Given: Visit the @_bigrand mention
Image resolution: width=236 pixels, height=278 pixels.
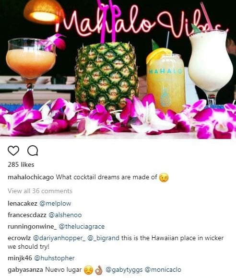Looking at the screenshot, I should click(x=104, y=238).
